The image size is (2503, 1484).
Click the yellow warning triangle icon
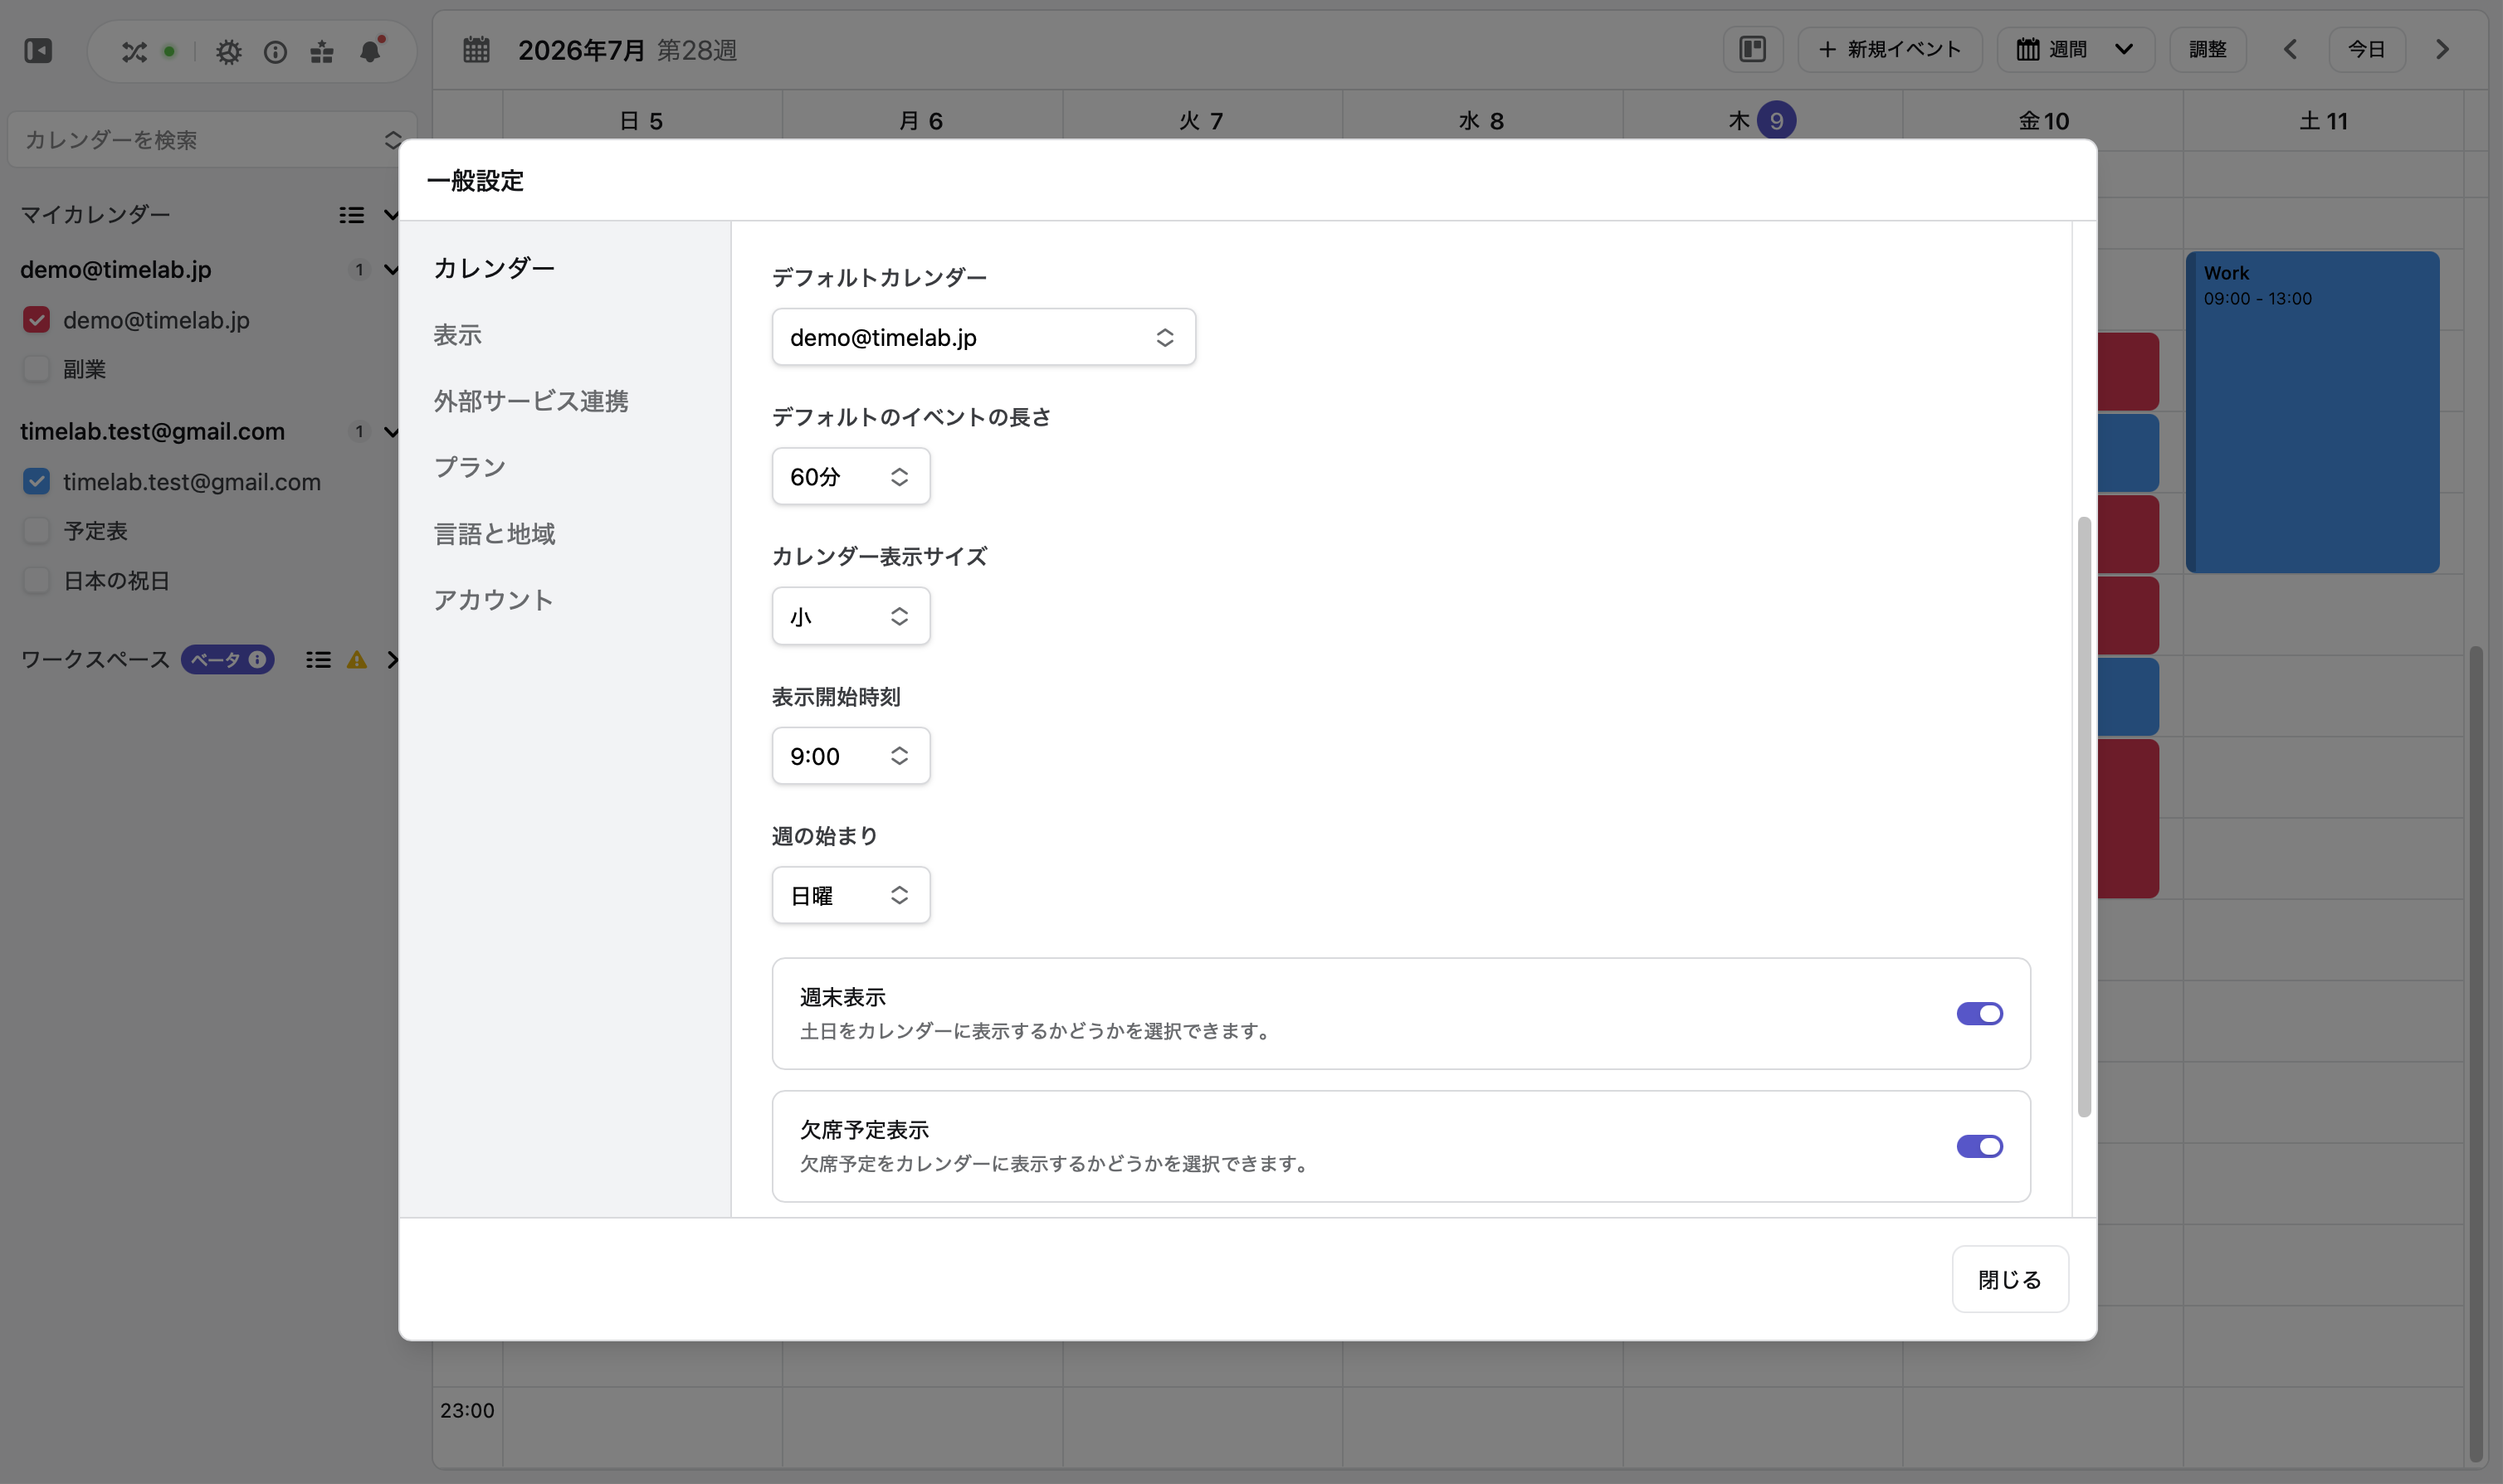[356, 660]
